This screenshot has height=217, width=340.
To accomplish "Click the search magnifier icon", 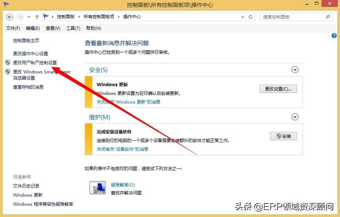I will 328,17.
